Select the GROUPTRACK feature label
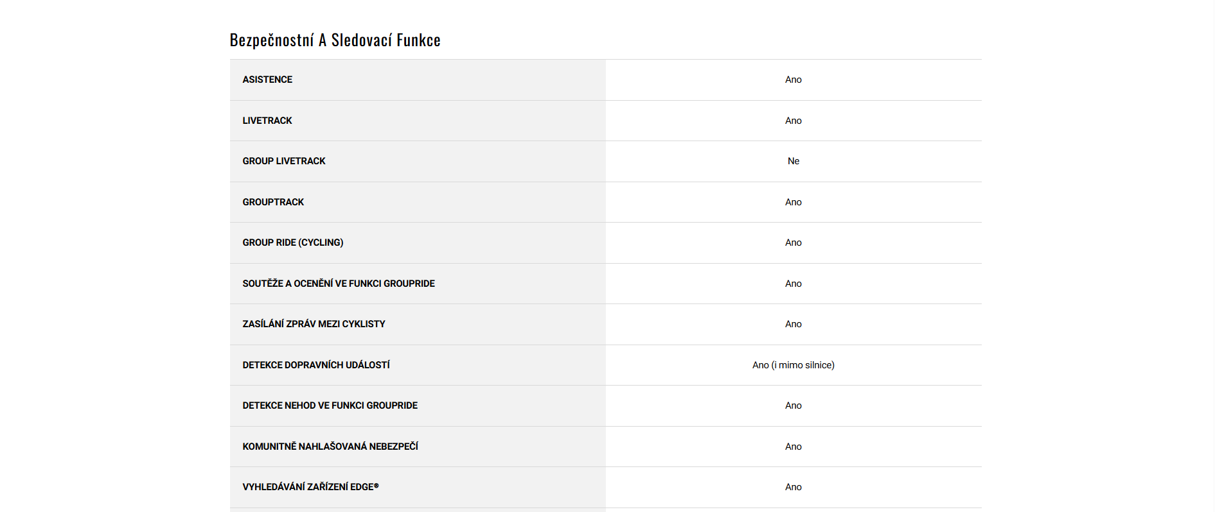The image size is (1215, 512). pos(273,202)
